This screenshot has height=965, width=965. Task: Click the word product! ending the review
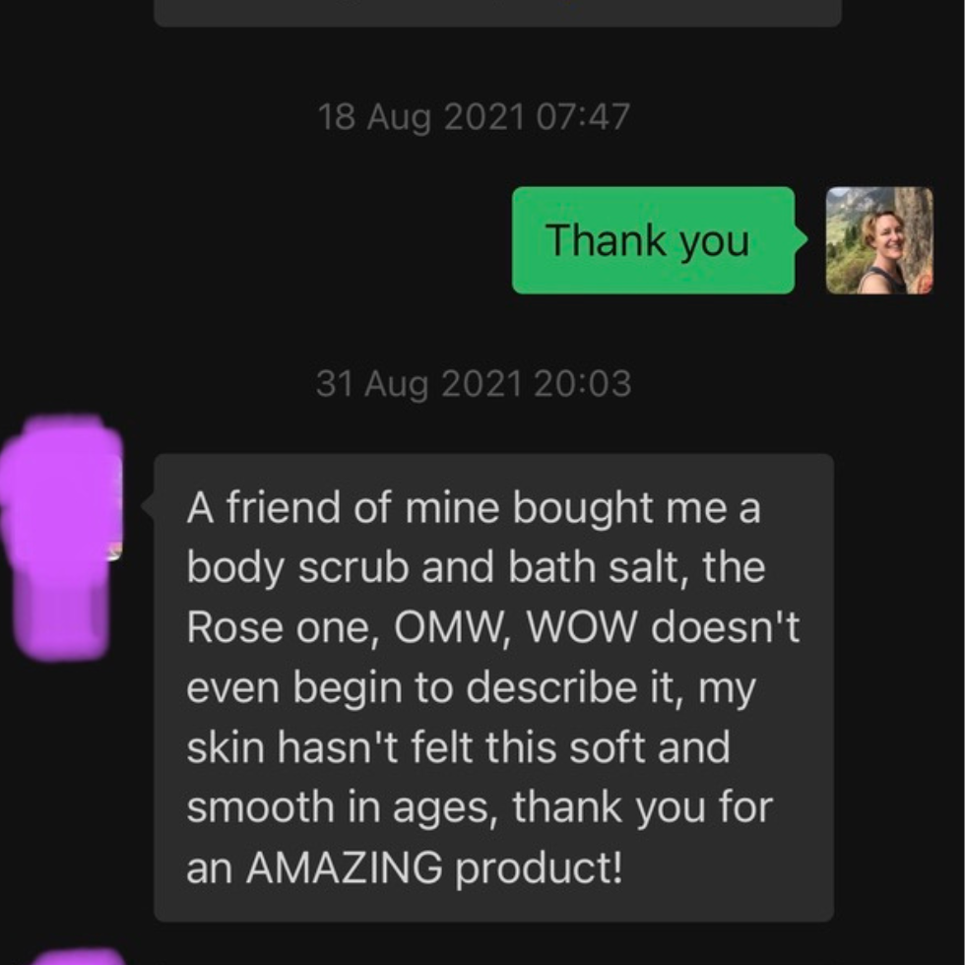[539, 868]
